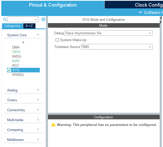Viewport: 163px width, 147px height.
Task: Click the green checkmark beside SYS
Action: 9,70
